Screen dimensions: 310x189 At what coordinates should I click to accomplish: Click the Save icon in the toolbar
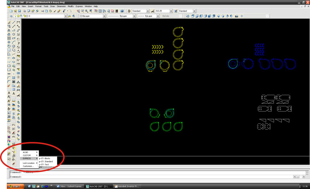[19, 11]
